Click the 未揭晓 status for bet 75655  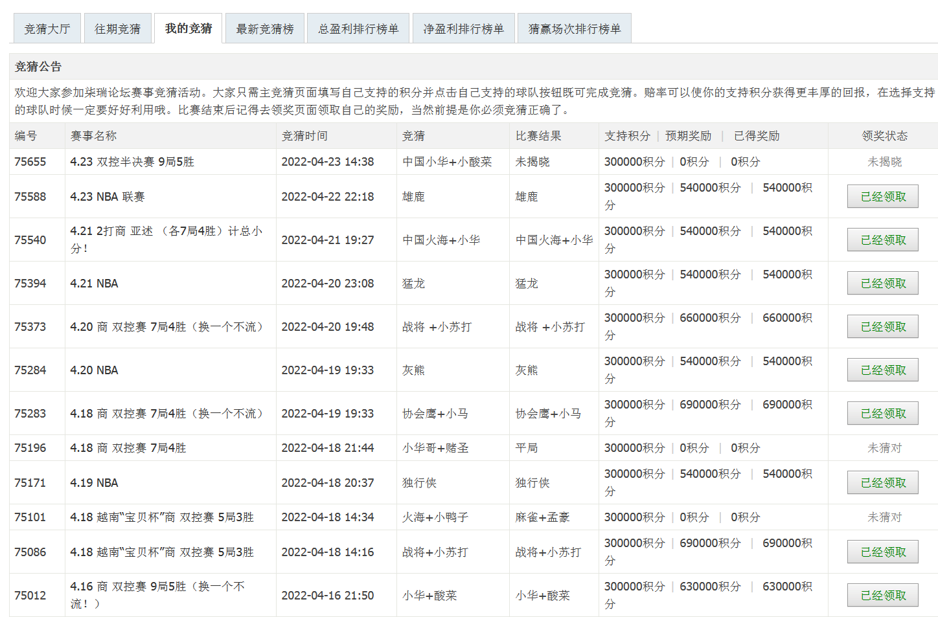click(884, 162)
